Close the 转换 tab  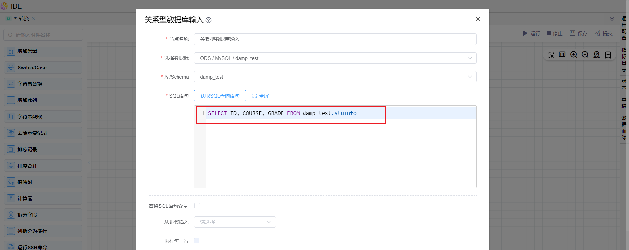pyautogui.click(x=33, y=18)
